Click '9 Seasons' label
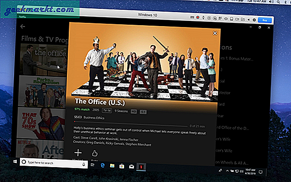291x182 pixels. tap(121, 111)
